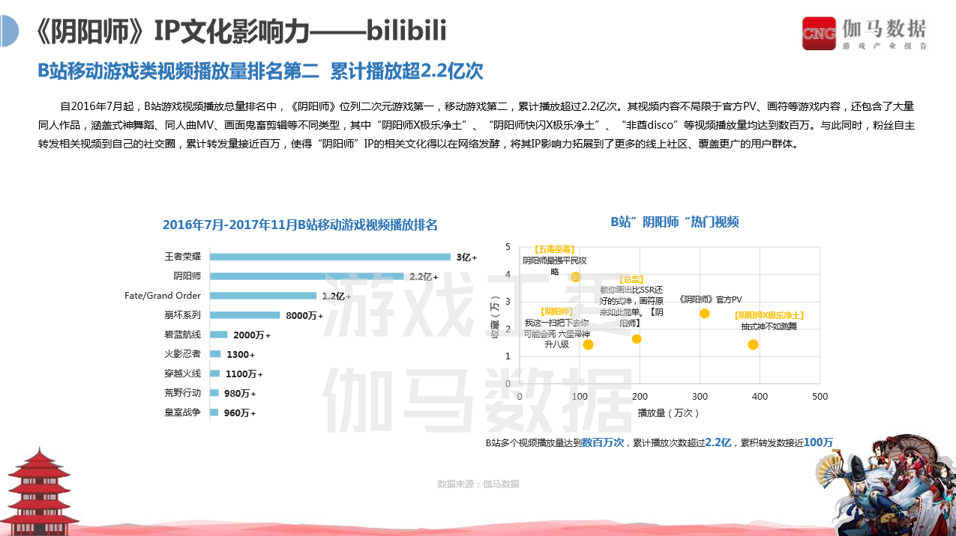
Task: Click the scatter chart title B站"阴阳师"热门视频
Action: (675, 222)
